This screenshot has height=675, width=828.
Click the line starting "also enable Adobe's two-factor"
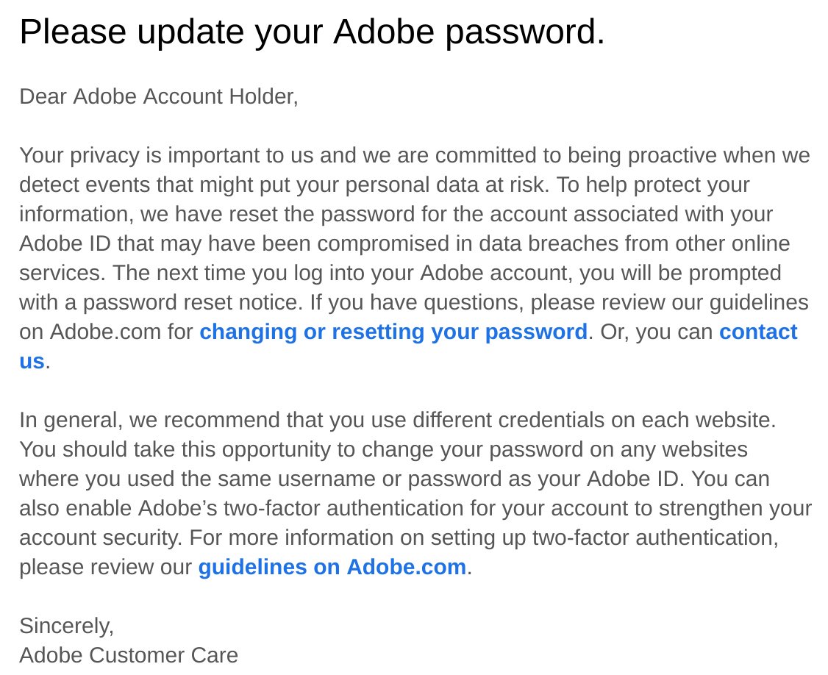[415, 509]
